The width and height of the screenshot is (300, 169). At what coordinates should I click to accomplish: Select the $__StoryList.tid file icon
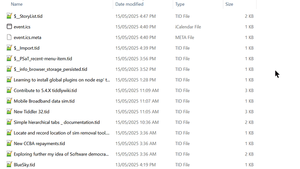(x=9, y=16)
